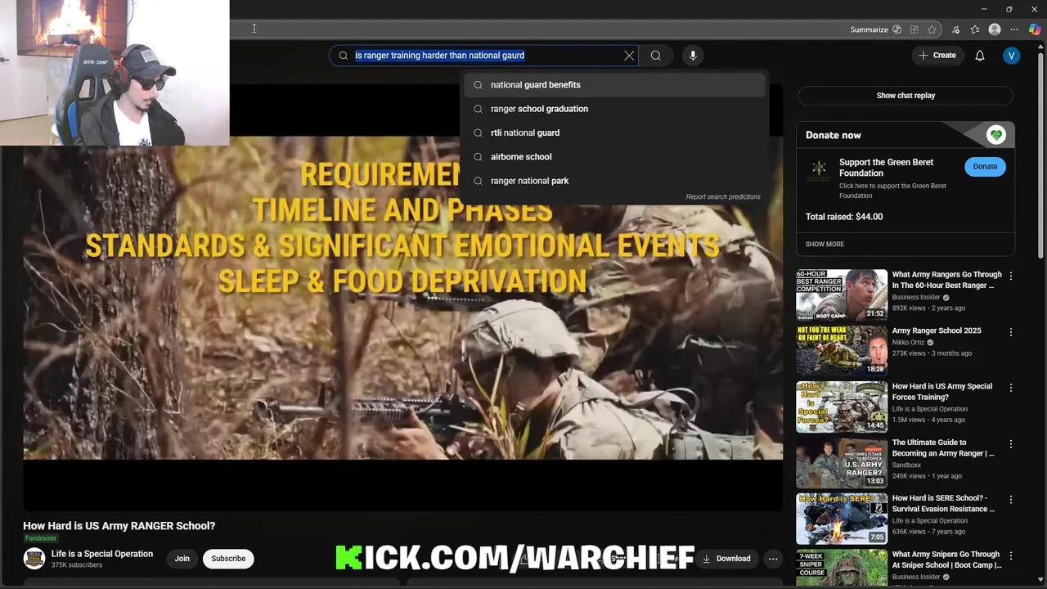Image resolution: width=1047 pixels, height=589 pixels.
Task: Show chat replay
Action: [905, 96]
